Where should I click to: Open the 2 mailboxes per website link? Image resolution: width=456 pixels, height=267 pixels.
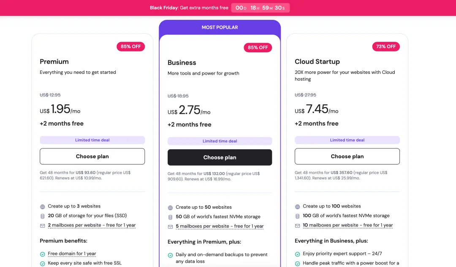[92, 225]
